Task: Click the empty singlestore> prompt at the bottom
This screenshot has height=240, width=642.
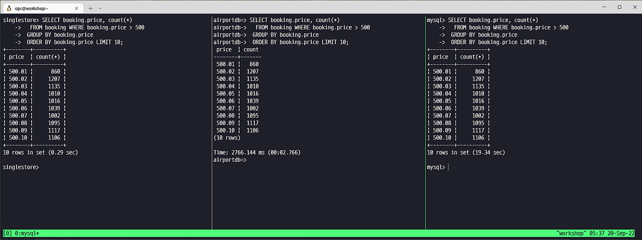Action: 21,167
